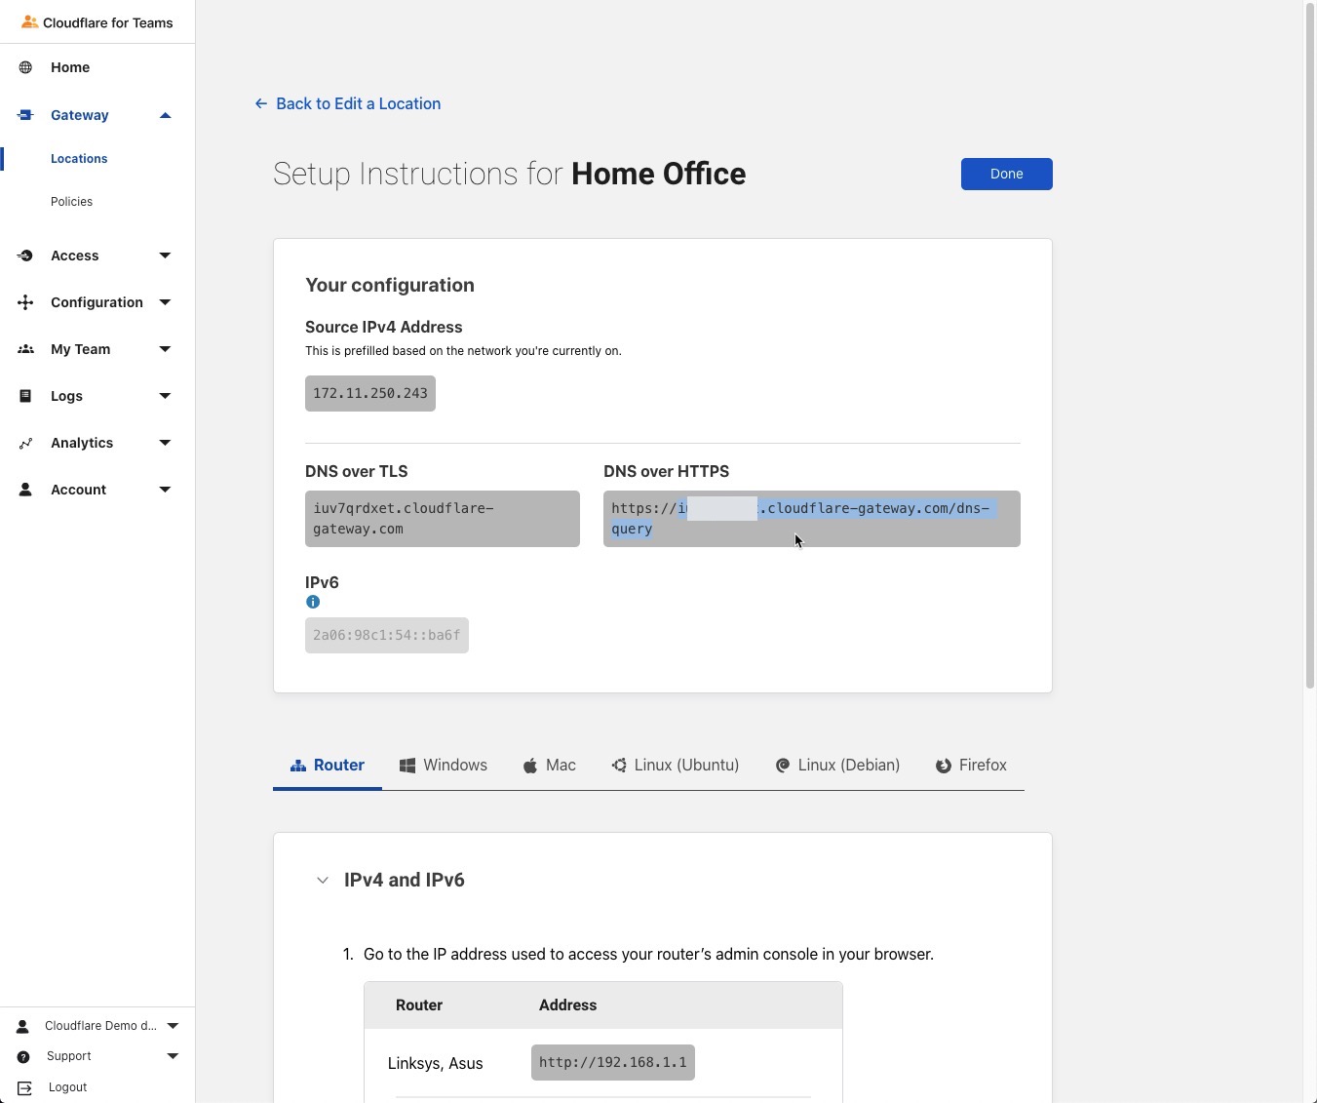The height and width of the screenshot is (1103, 1317).
Task: Click the Analytics chart icon
Action: click(25, 443)
